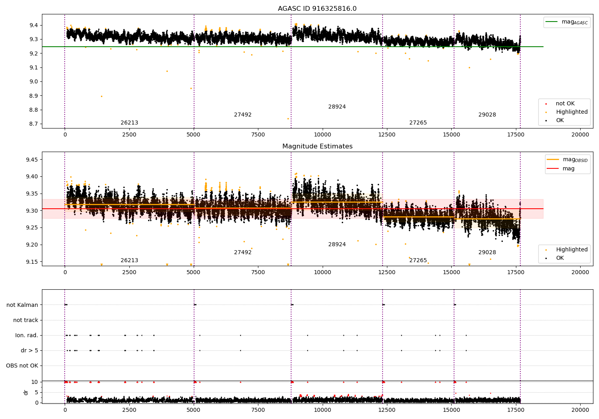The image size is (599, 419).
Task: Click the red line sample beside 'mag' legend entry
Action: click(553, 168)
